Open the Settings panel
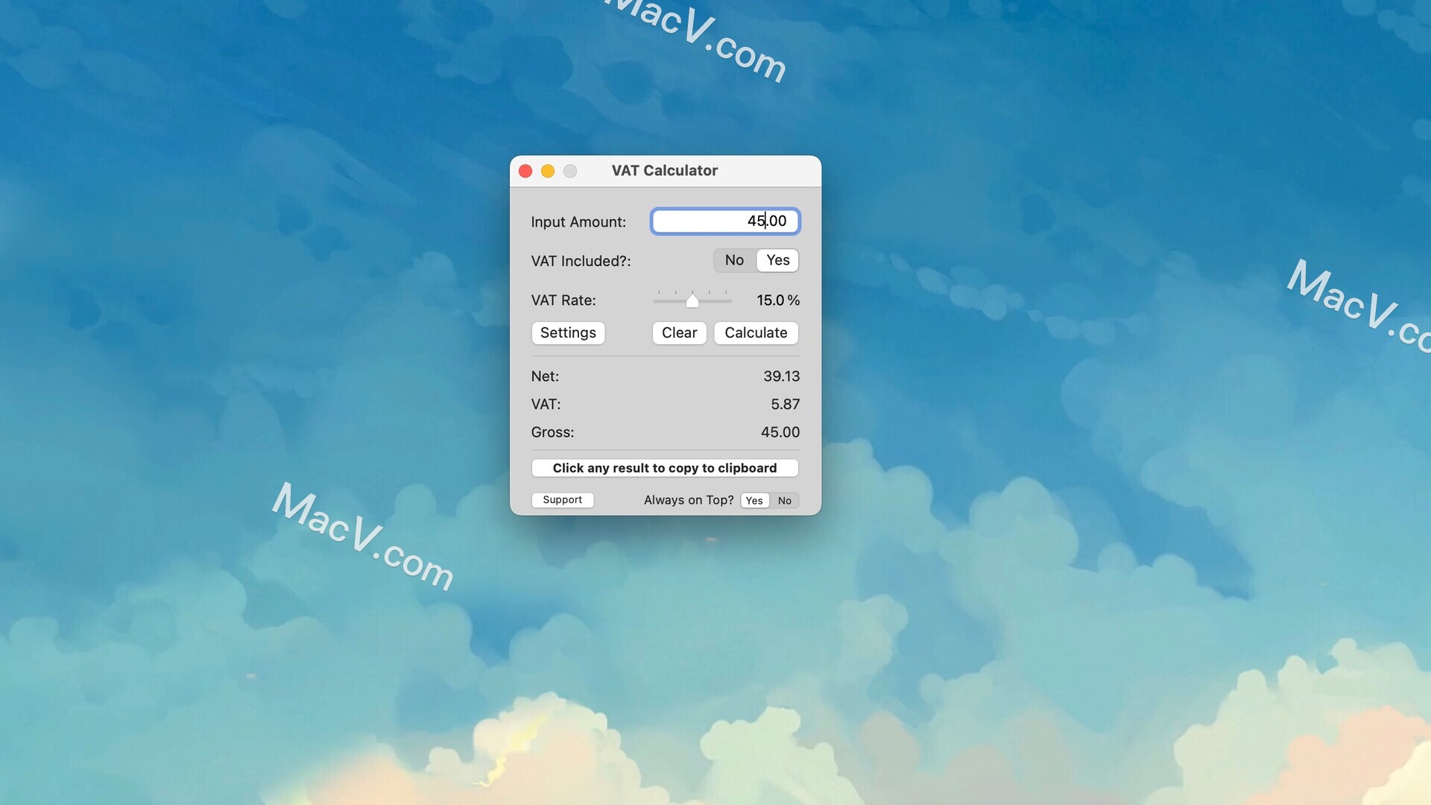The height and width of the screenshot is (805, 1431). click(x=568, y=333)
